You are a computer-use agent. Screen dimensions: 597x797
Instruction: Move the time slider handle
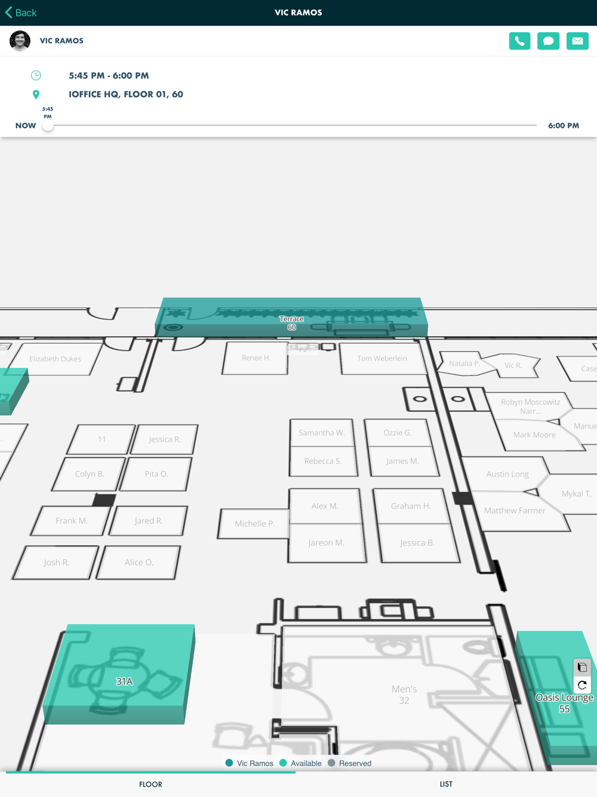[x=48, y=125]
